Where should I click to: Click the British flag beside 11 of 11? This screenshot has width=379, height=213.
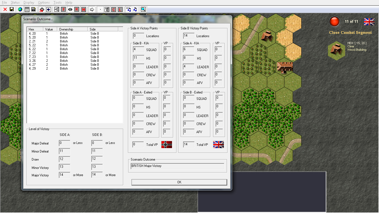369,22
